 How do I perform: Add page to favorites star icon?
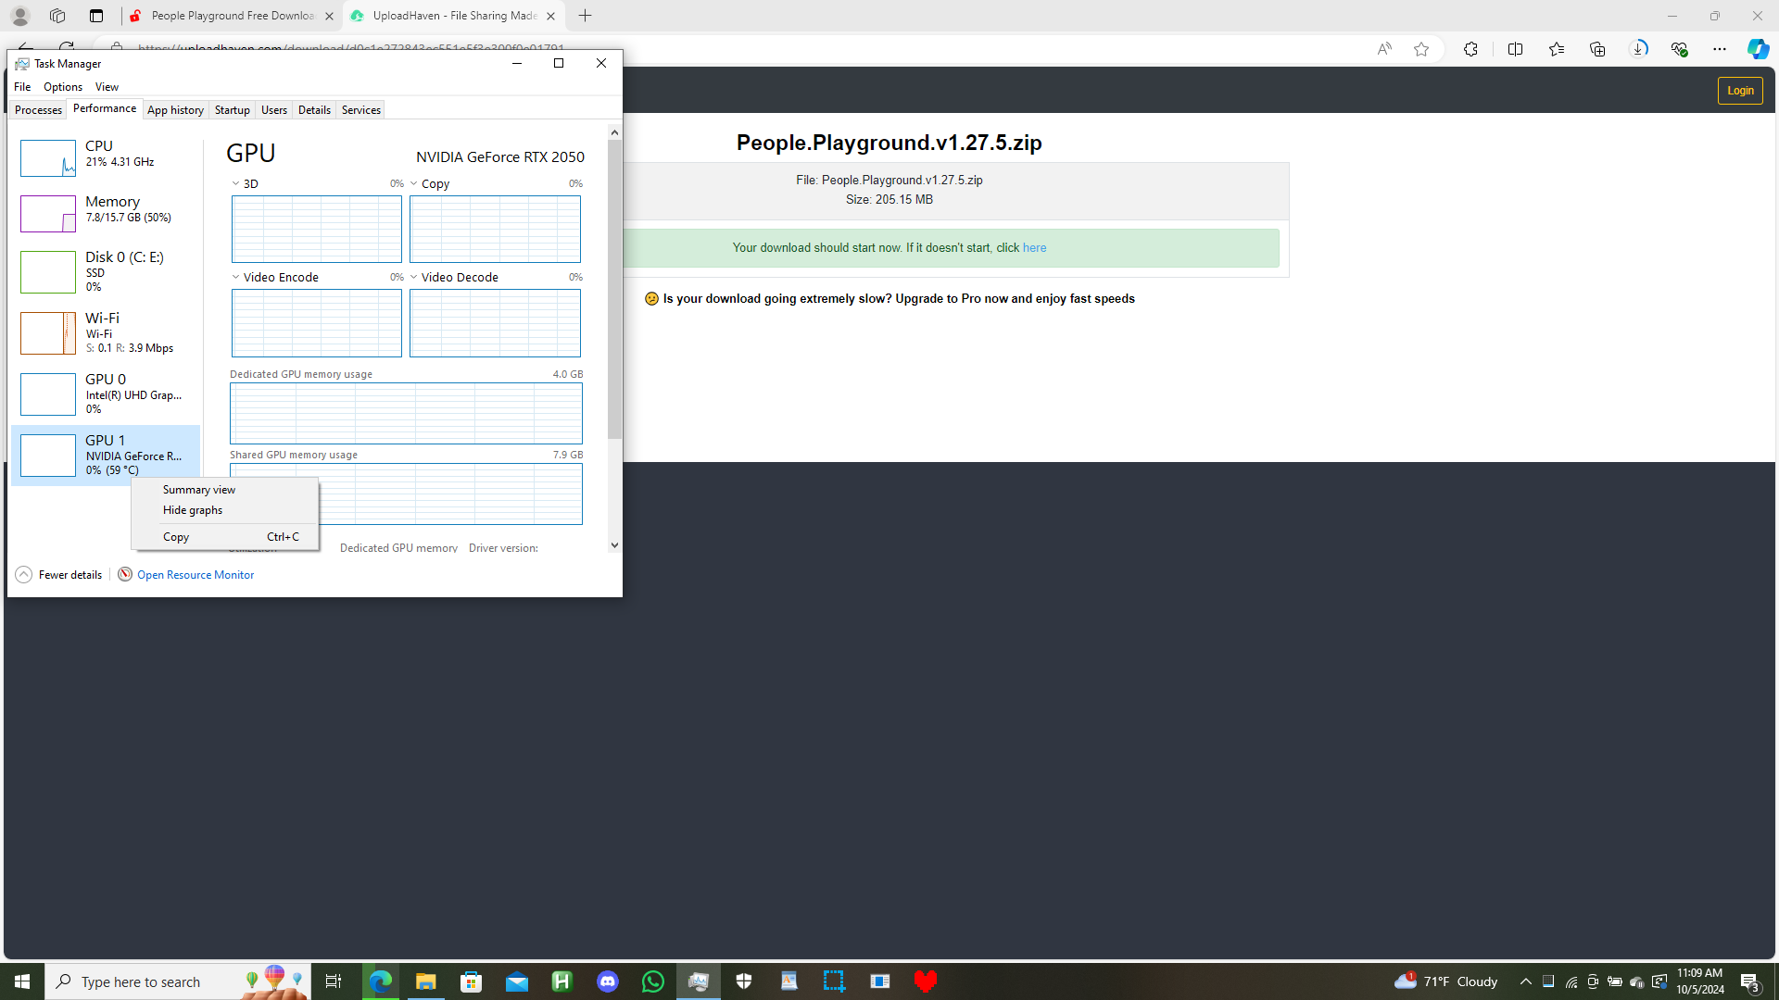tap(1421, 49)
